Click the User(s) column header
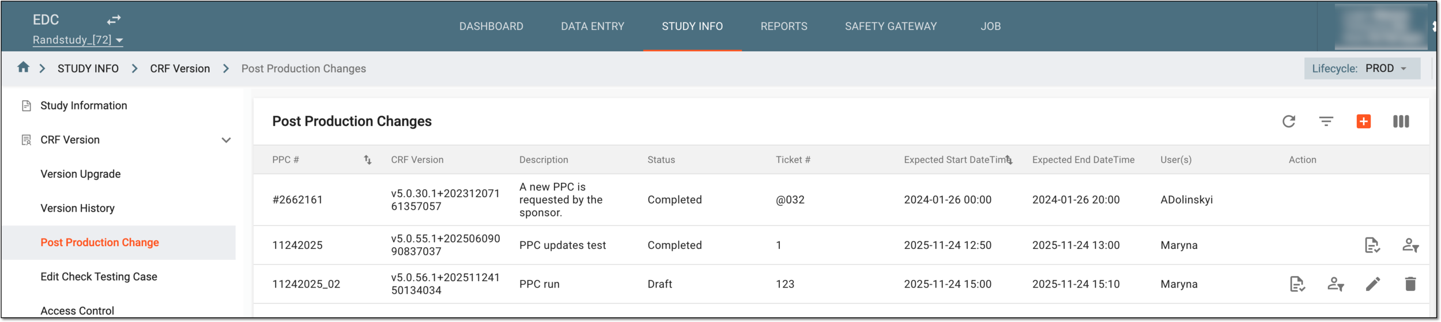Viewport: 1441px width, 322px height. 1176,160
